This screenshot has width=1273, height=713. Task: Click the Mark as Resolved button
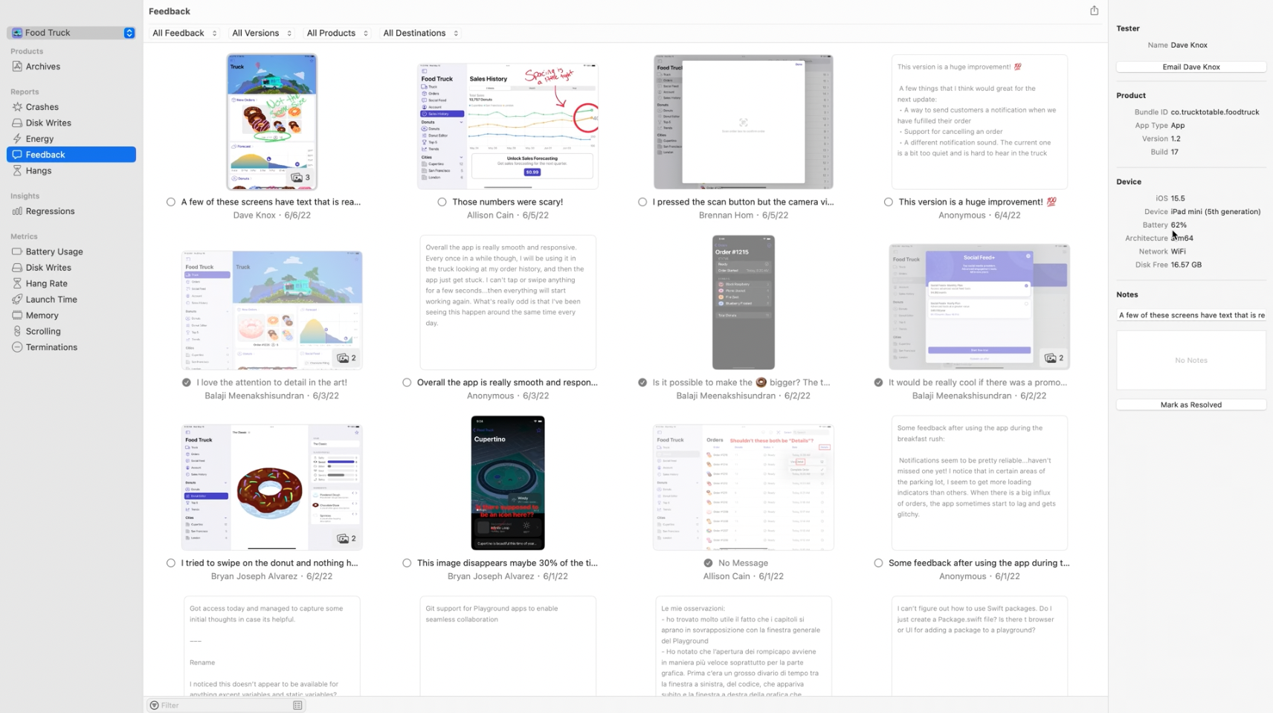1190,404
